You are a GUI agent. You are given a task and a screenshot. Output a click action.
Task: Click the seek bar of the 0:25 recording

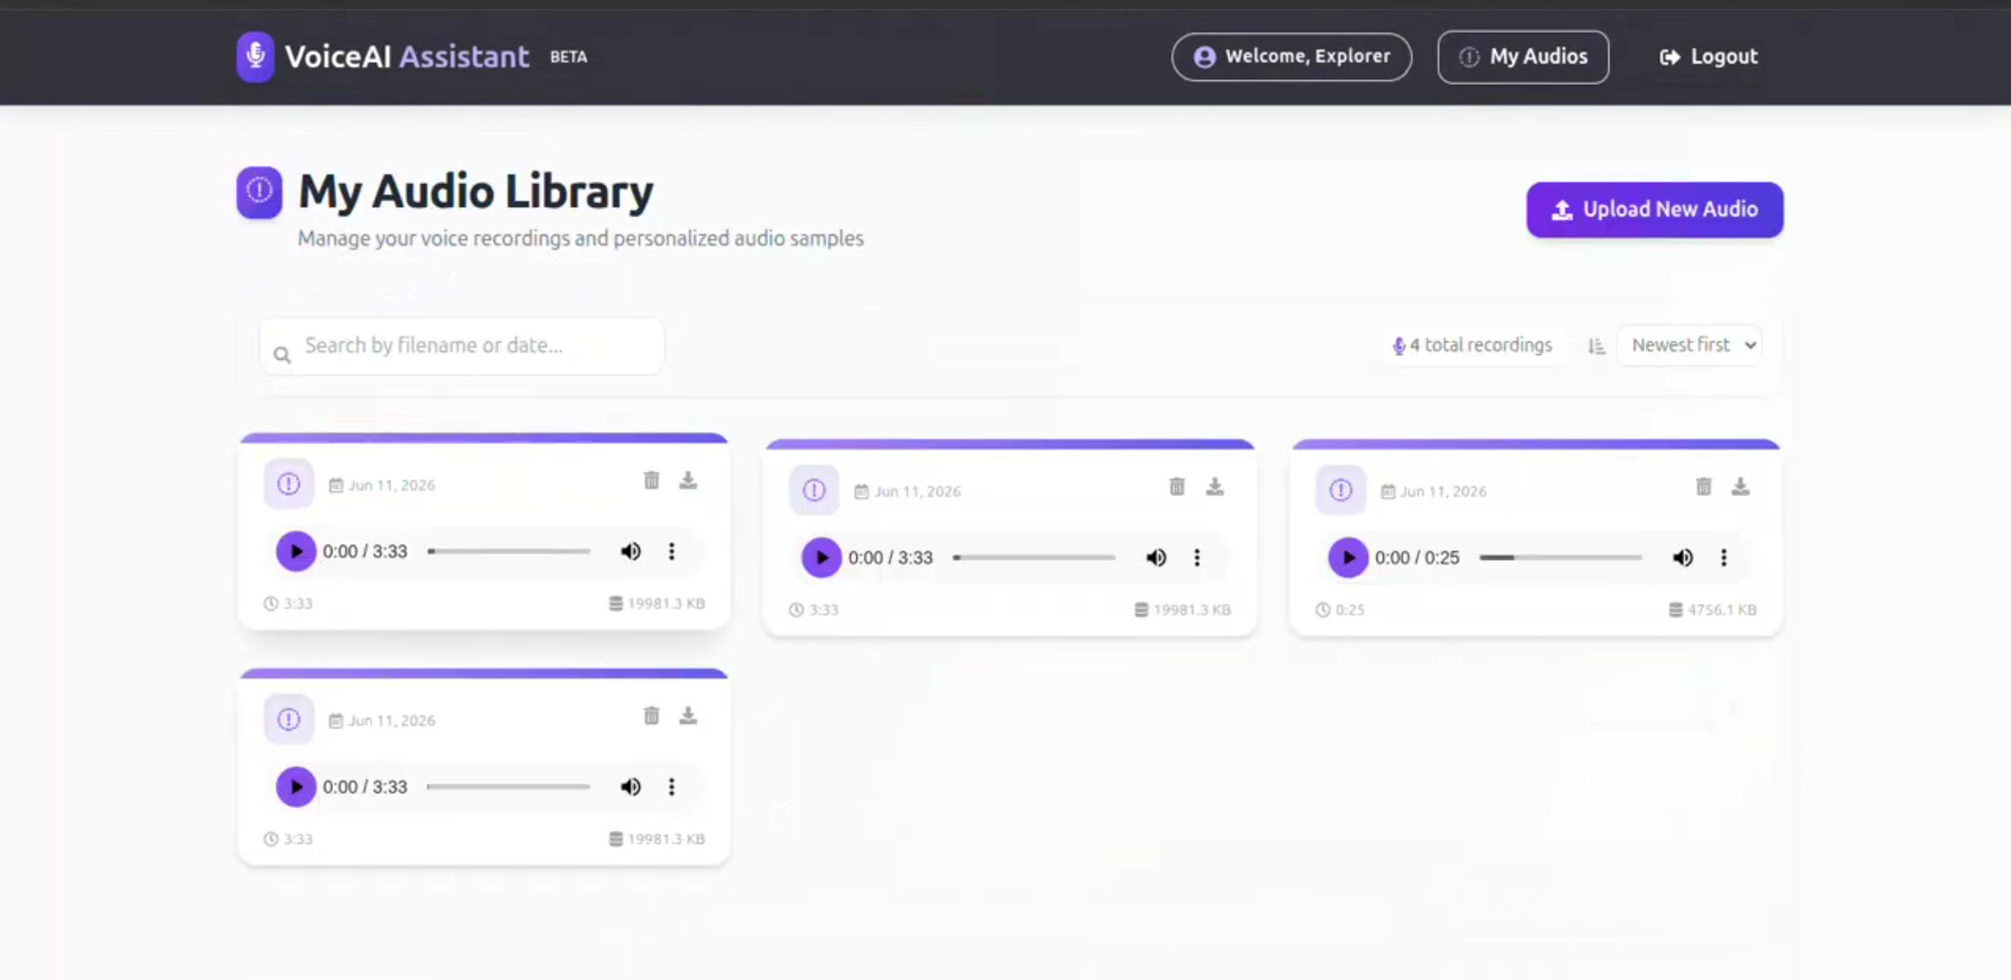coord(1561,557)
